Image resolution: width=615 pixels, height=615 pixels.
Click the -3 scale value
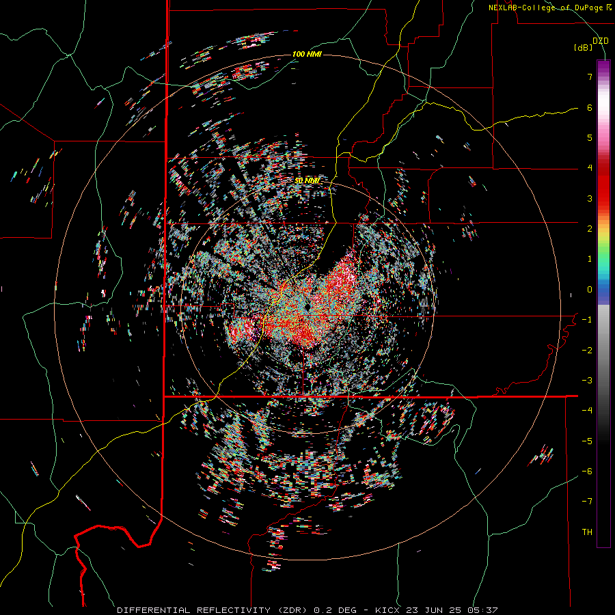587,381
